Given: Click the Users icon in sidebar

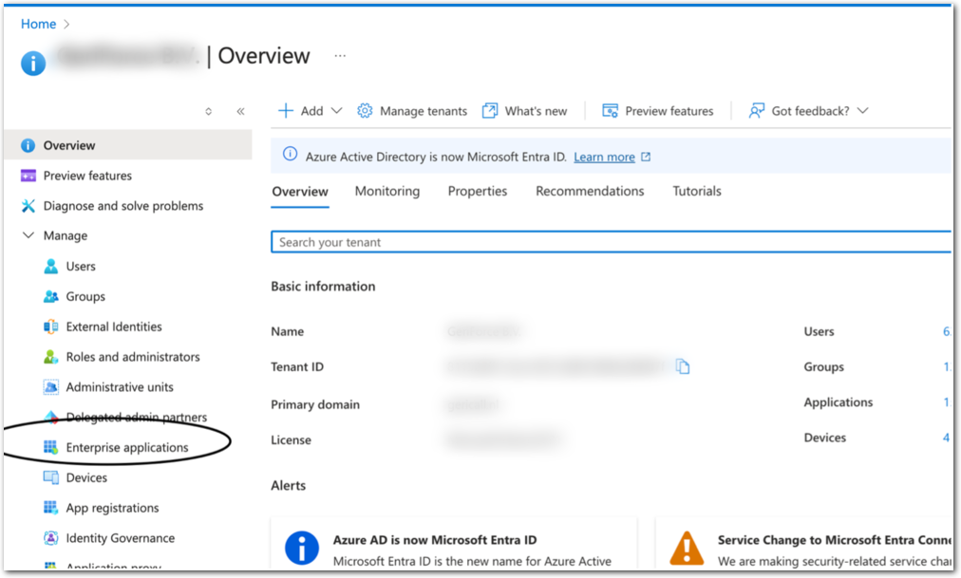Looking at the screenshot, I should tap(51, 267).
